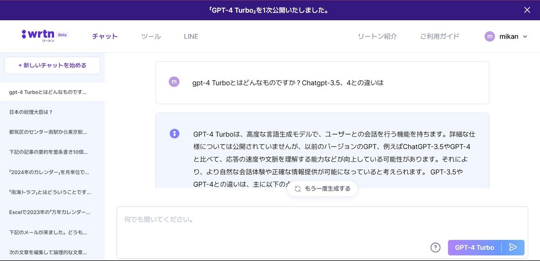540x261 pixels.
Task: Open chat '「南海トラフ」とはどういうことです...'
Action: click(x=52, y=192)
